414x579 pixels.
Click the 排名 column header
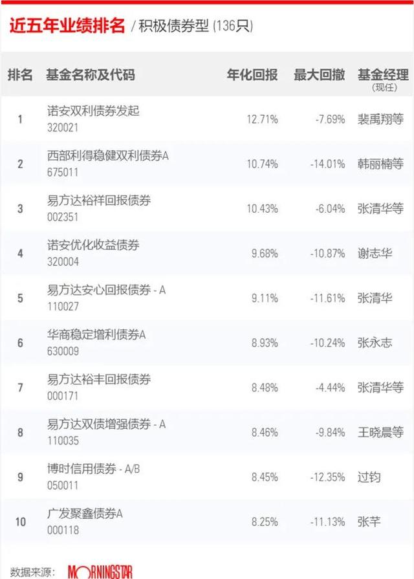point(20,74)
